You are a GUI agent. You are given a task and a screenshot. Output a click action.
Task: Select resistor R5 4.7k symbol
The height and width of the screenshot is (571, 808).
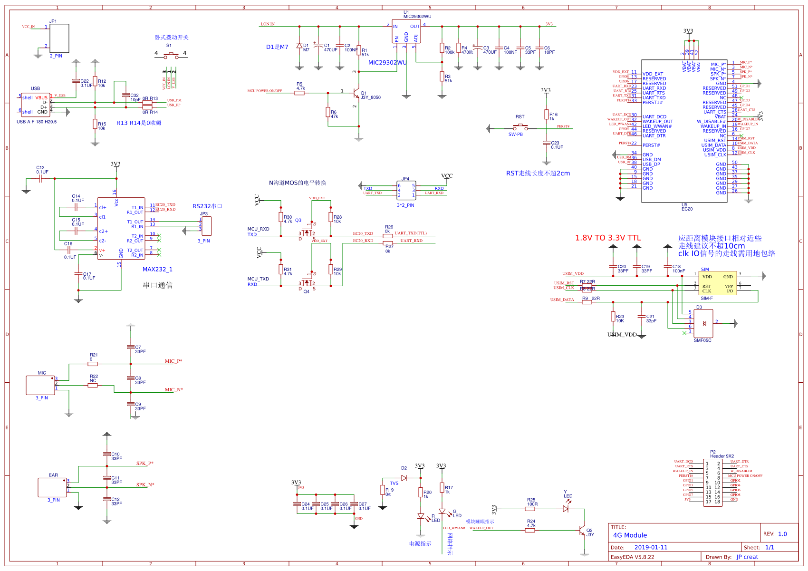299,93
